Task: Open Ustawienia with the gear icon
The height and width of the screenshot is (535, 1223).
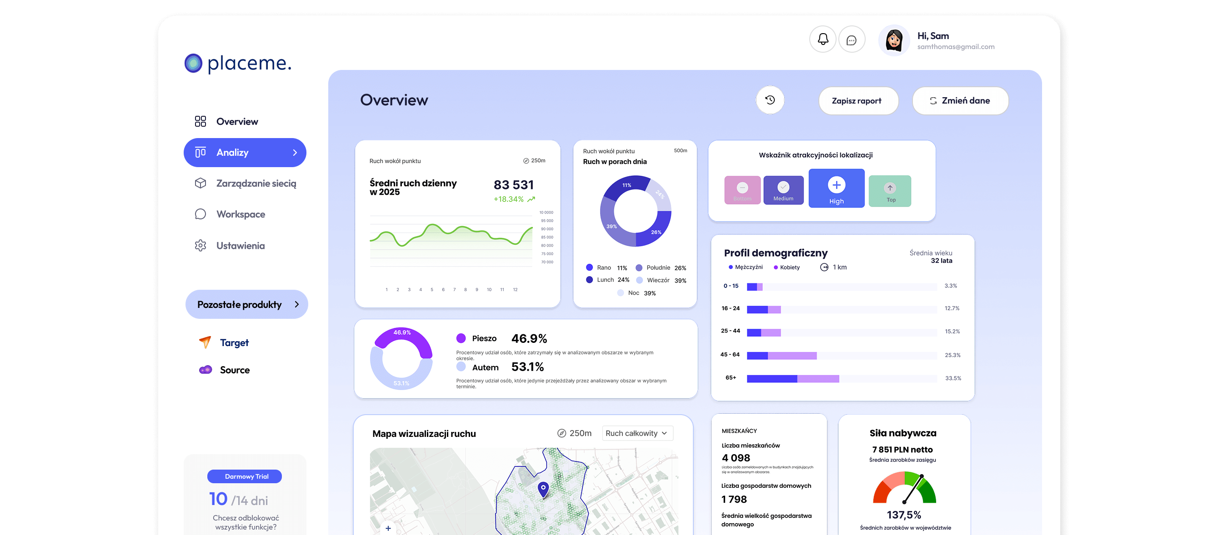Action: 200,245
